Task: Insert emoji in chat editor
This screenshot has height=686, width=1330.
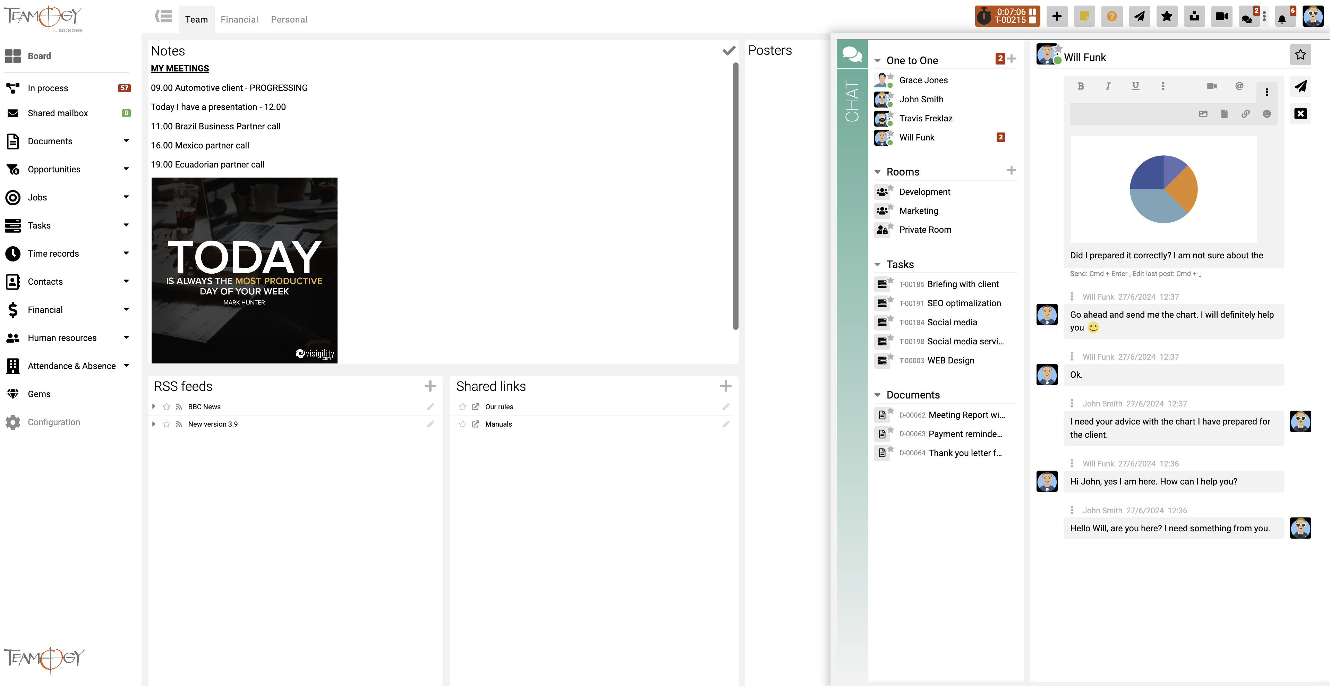Action: [1267, 114]
